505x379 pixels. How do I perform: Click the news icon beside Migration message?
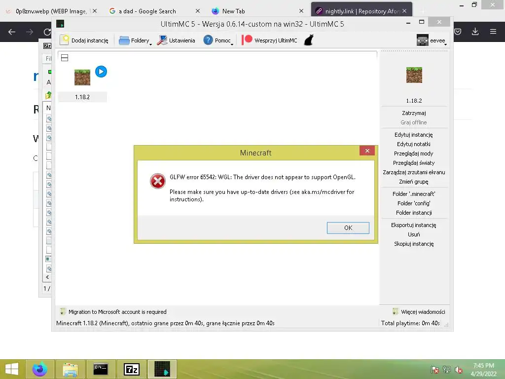(x=63, y=312)
